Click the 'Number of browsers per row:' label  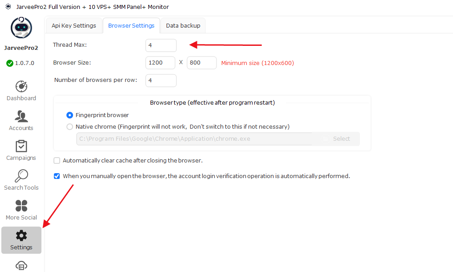[x=96, y=80]
